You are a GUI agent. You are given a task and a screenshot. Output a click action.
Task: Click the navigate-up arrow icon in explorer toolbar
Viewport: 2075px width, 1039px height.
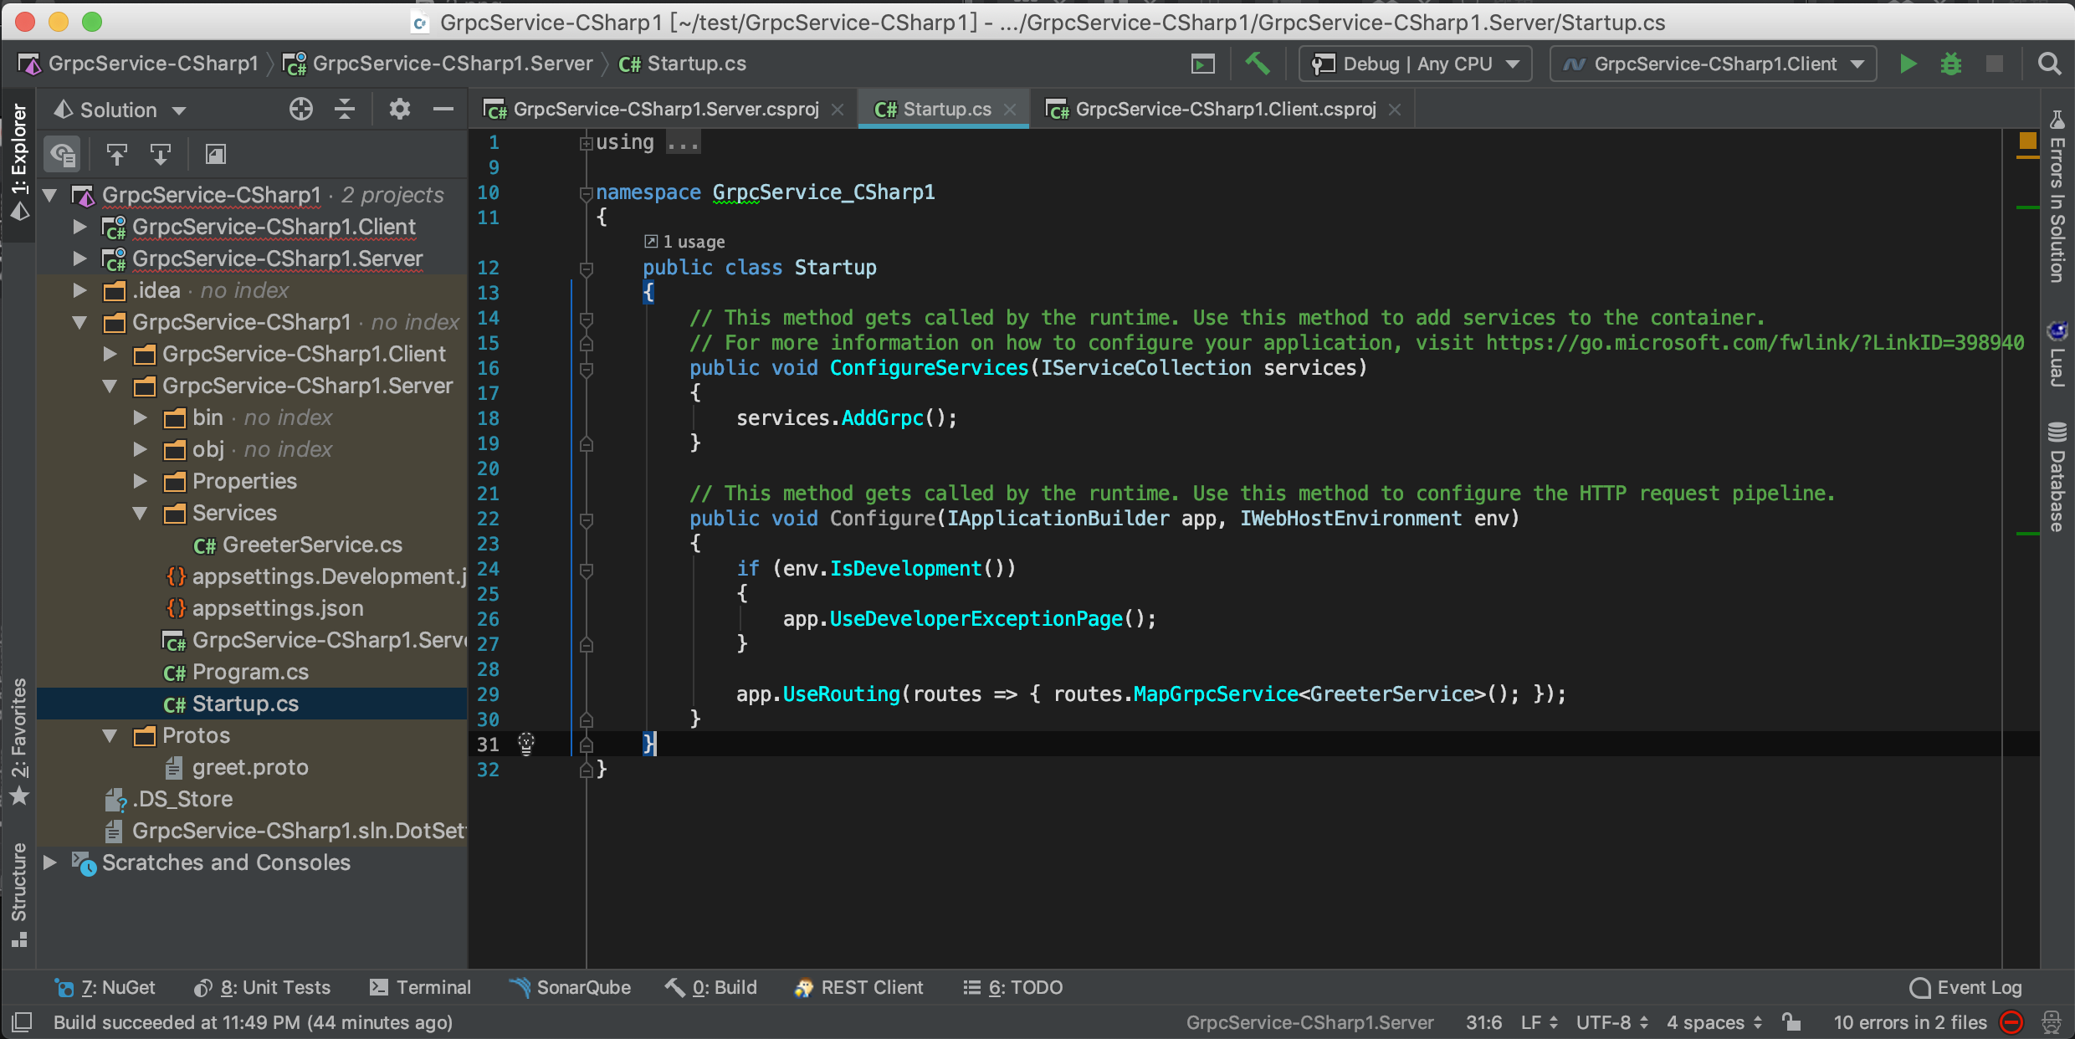click(x=116, y=154)
